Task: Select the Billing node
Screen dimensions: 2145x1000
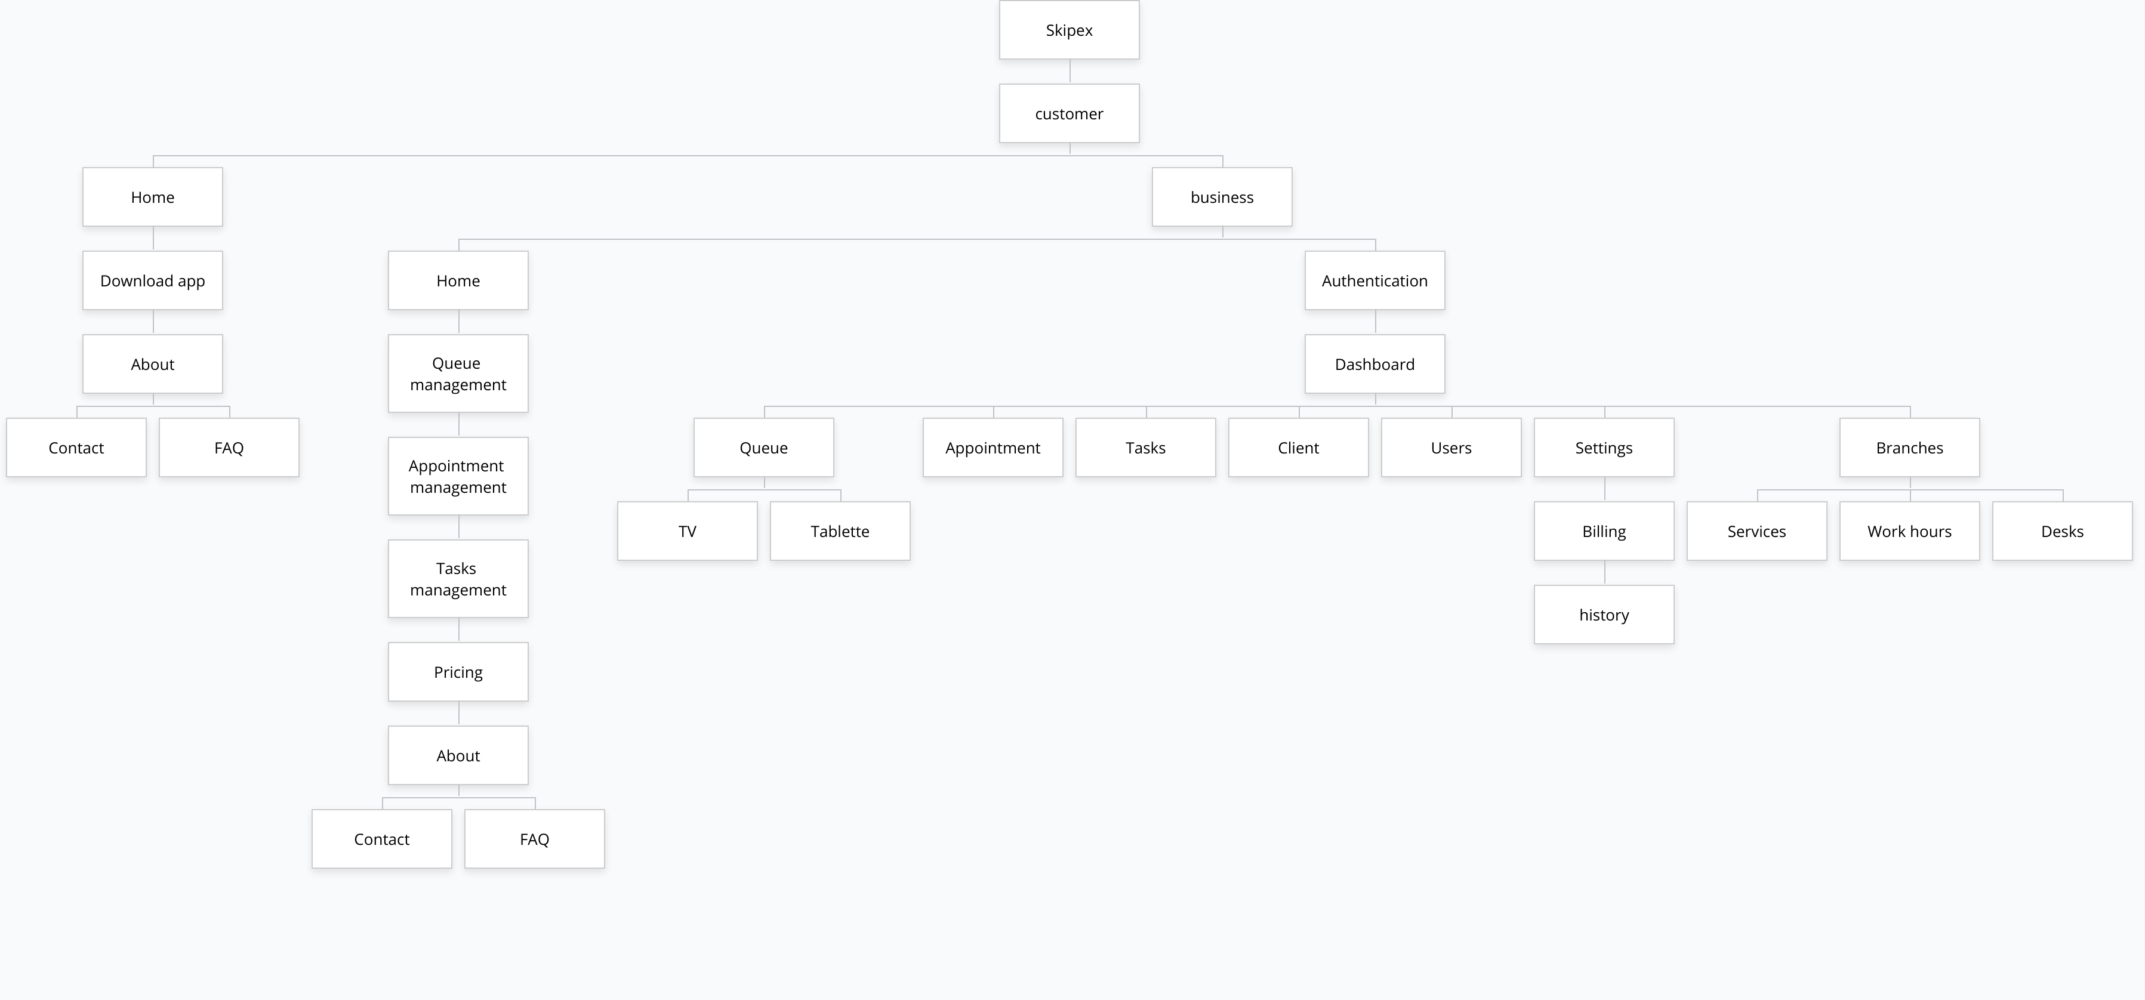Action: click(1604, 531)
